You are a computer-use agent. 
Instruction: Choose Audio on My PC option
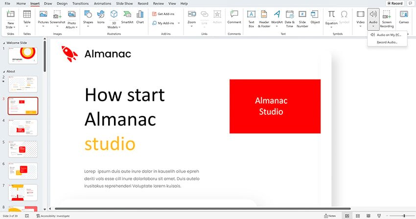[389, 35]
